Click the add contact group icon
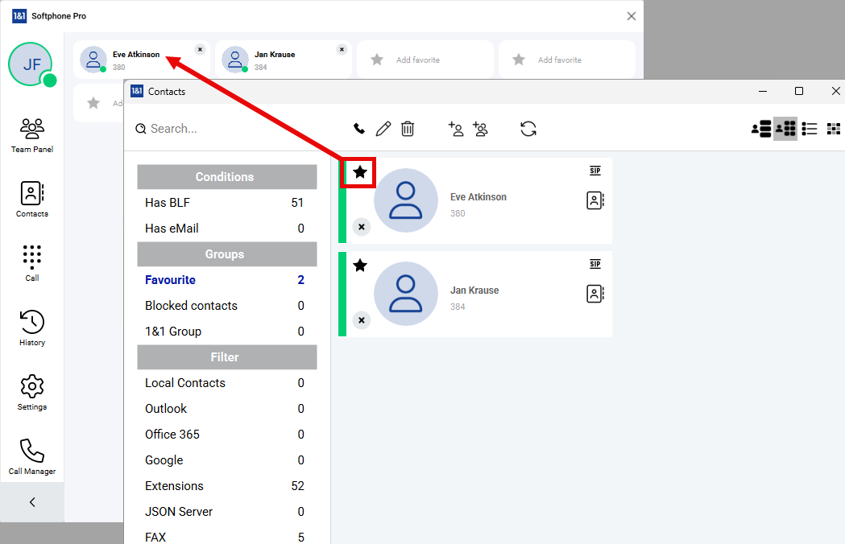The height and width of the screenshot is (544, 845). click(481, 129)
